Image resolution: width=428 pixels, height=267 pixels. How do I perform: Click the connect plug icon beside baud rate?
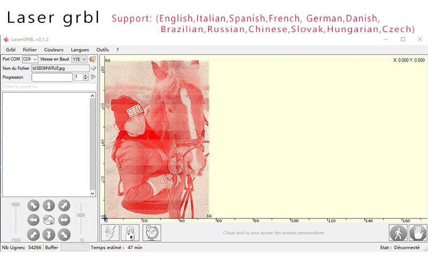pyautogui.click(x=93, y=59)
